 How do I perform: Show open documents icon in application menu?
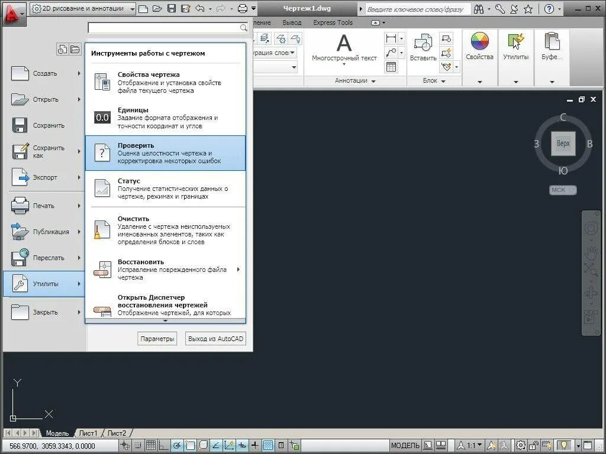coord(75,50)
